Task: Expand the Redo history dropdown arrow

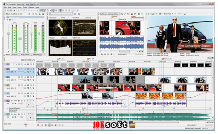Action: (38, 11)
